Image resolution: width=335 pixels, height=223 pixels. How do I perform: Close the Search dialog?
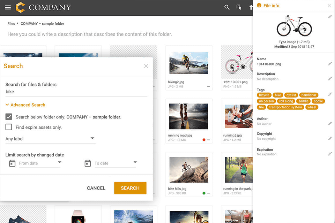[146, 66]
